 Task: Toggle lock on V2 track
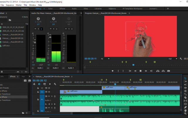pos(38,88)
